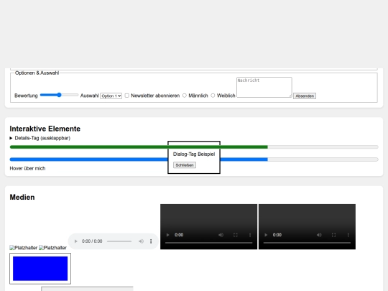Screen dimensions: 388x291
Task: Click the green progress bar
Action: pos(194,147)
